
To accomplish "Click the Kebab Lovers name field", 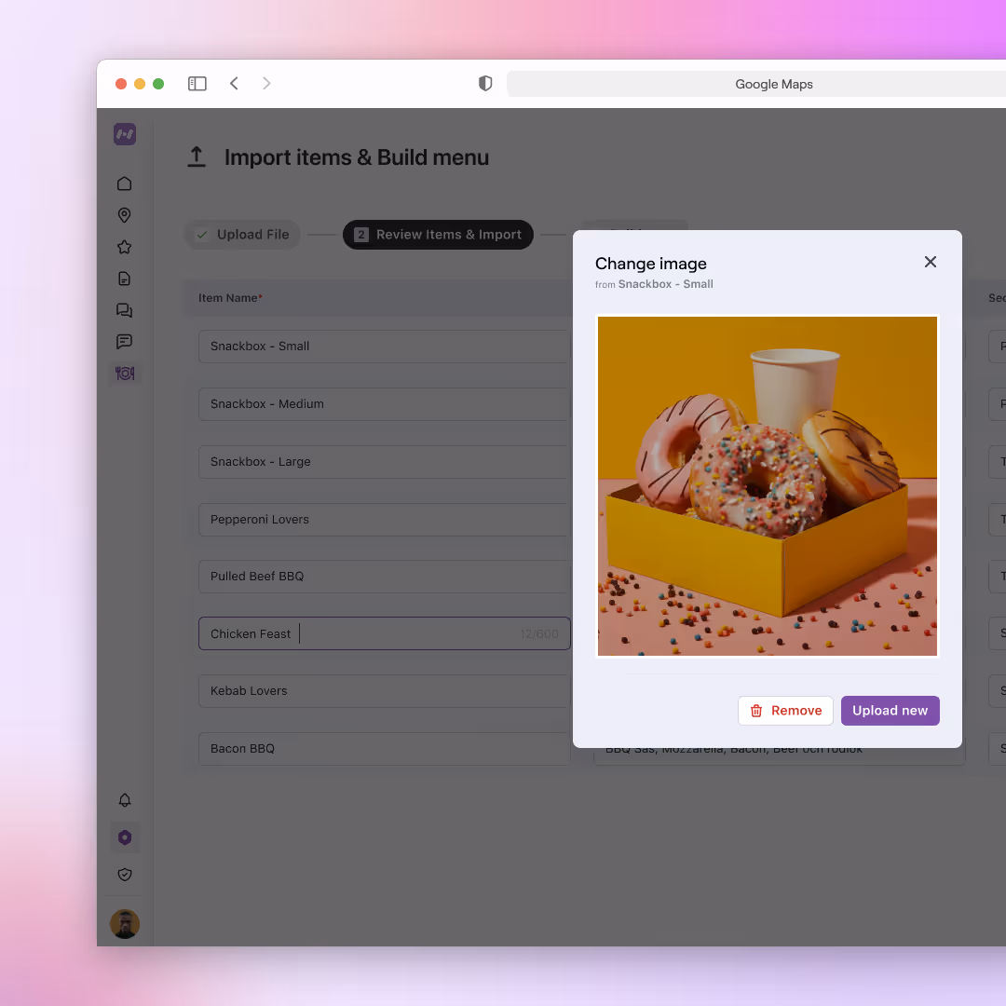I will pyautogui.click(x=385, y=691).
